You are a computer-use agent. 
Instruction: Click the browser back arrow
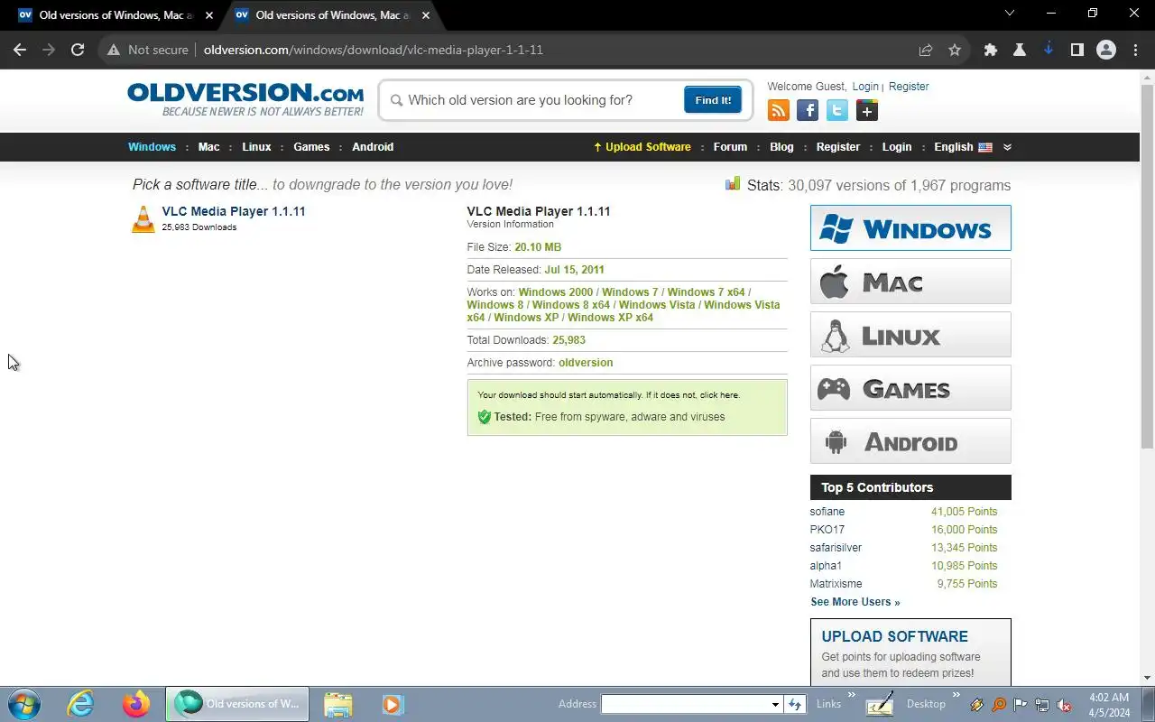(x=20, y=51)
